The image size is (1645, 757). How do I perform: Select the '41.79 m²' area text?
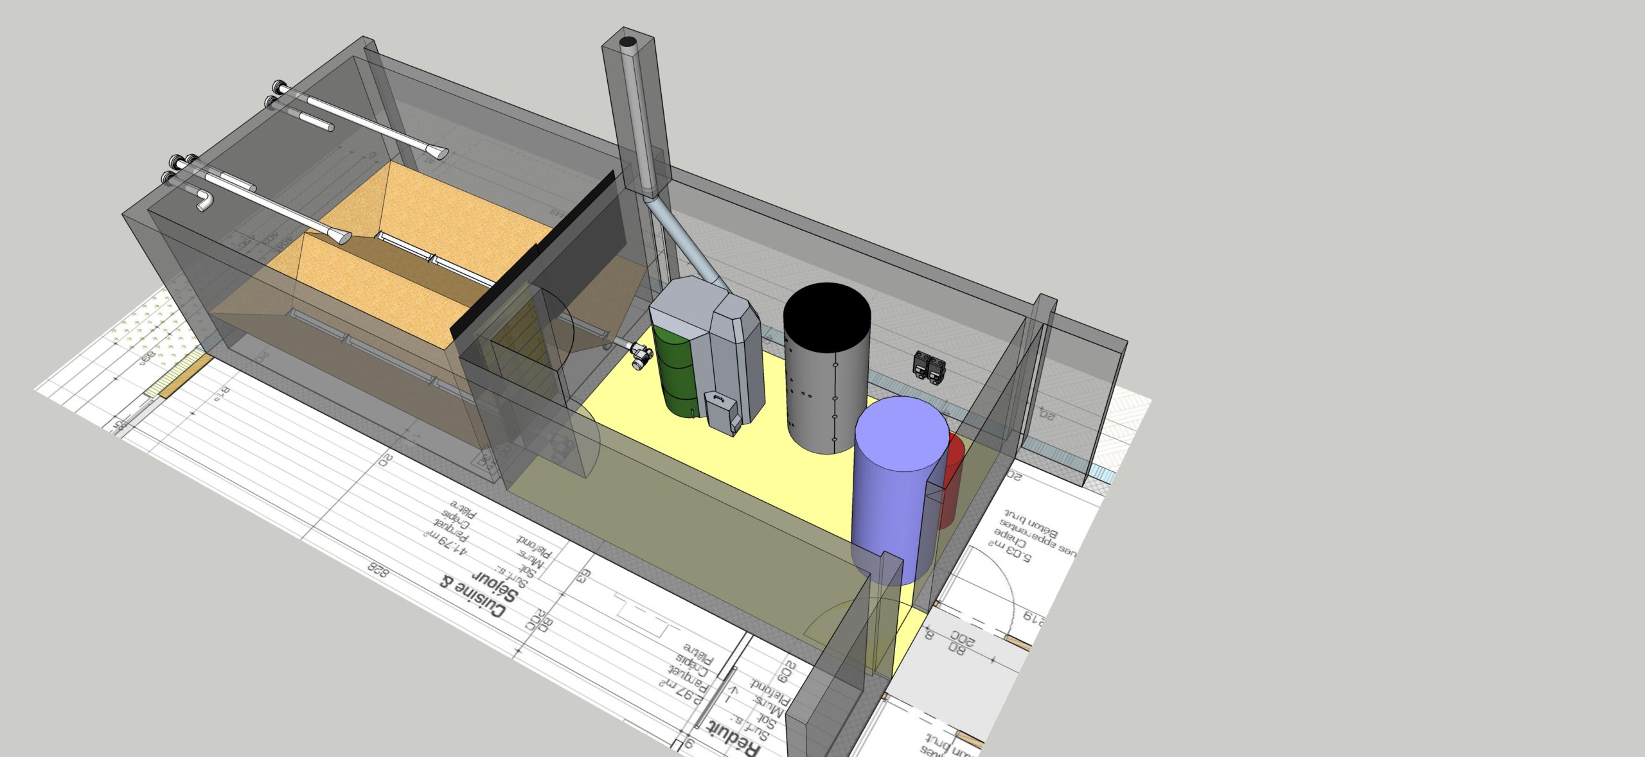pos(445,543)
